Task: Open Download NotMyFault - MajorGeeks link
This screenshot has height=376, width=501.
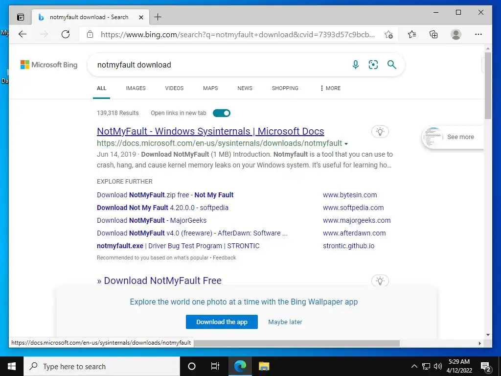Action: pyautogui.click(x=152, y=221)
